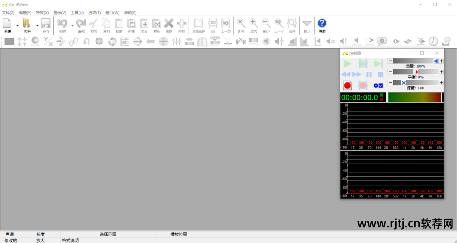Click the green time display 00:00:00.0
This screenshot has width=457, height=243.
tap(360, 98)
